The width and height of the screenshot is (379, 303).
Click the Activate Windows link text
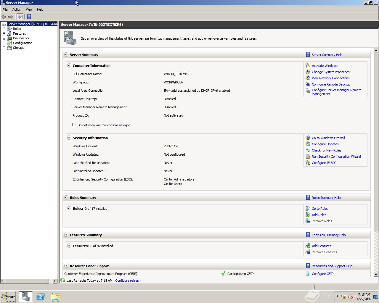[x=325, y=66]
